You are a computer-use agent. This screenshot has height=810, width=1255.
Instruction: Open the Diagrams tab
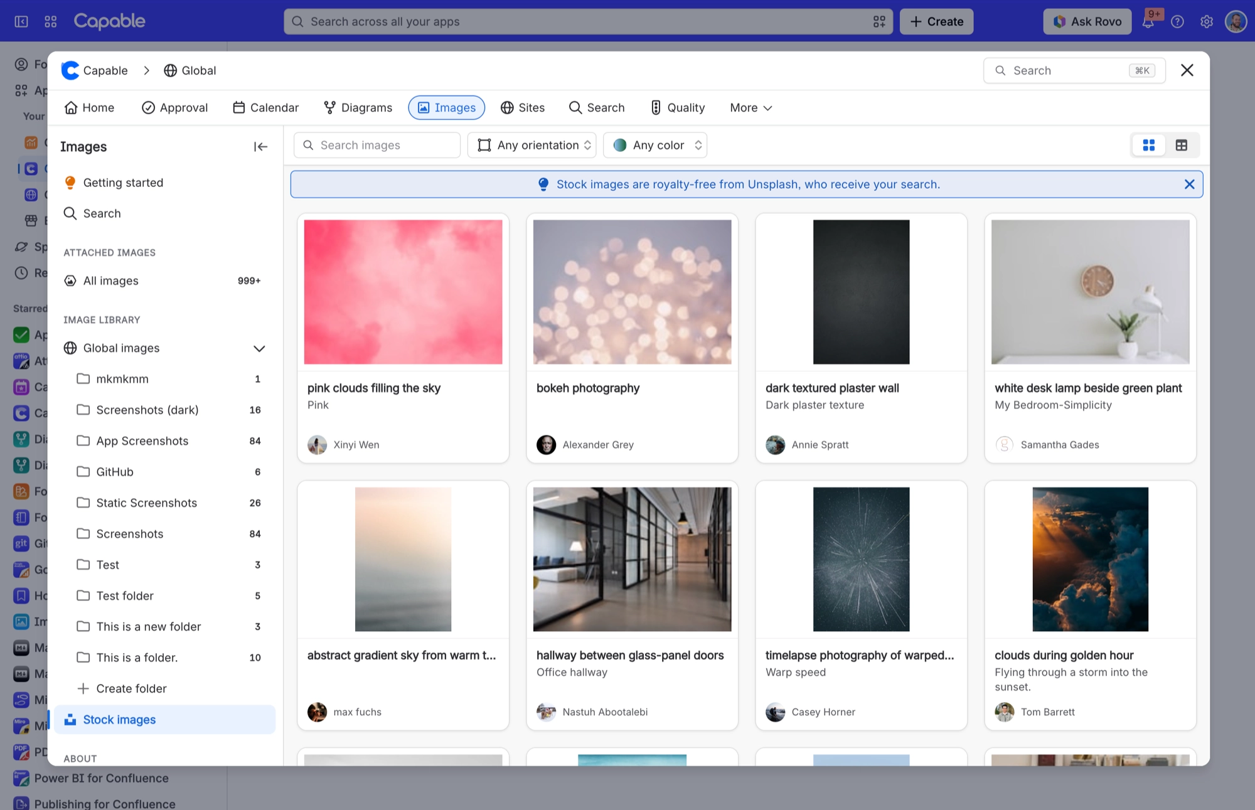point(358,108)
